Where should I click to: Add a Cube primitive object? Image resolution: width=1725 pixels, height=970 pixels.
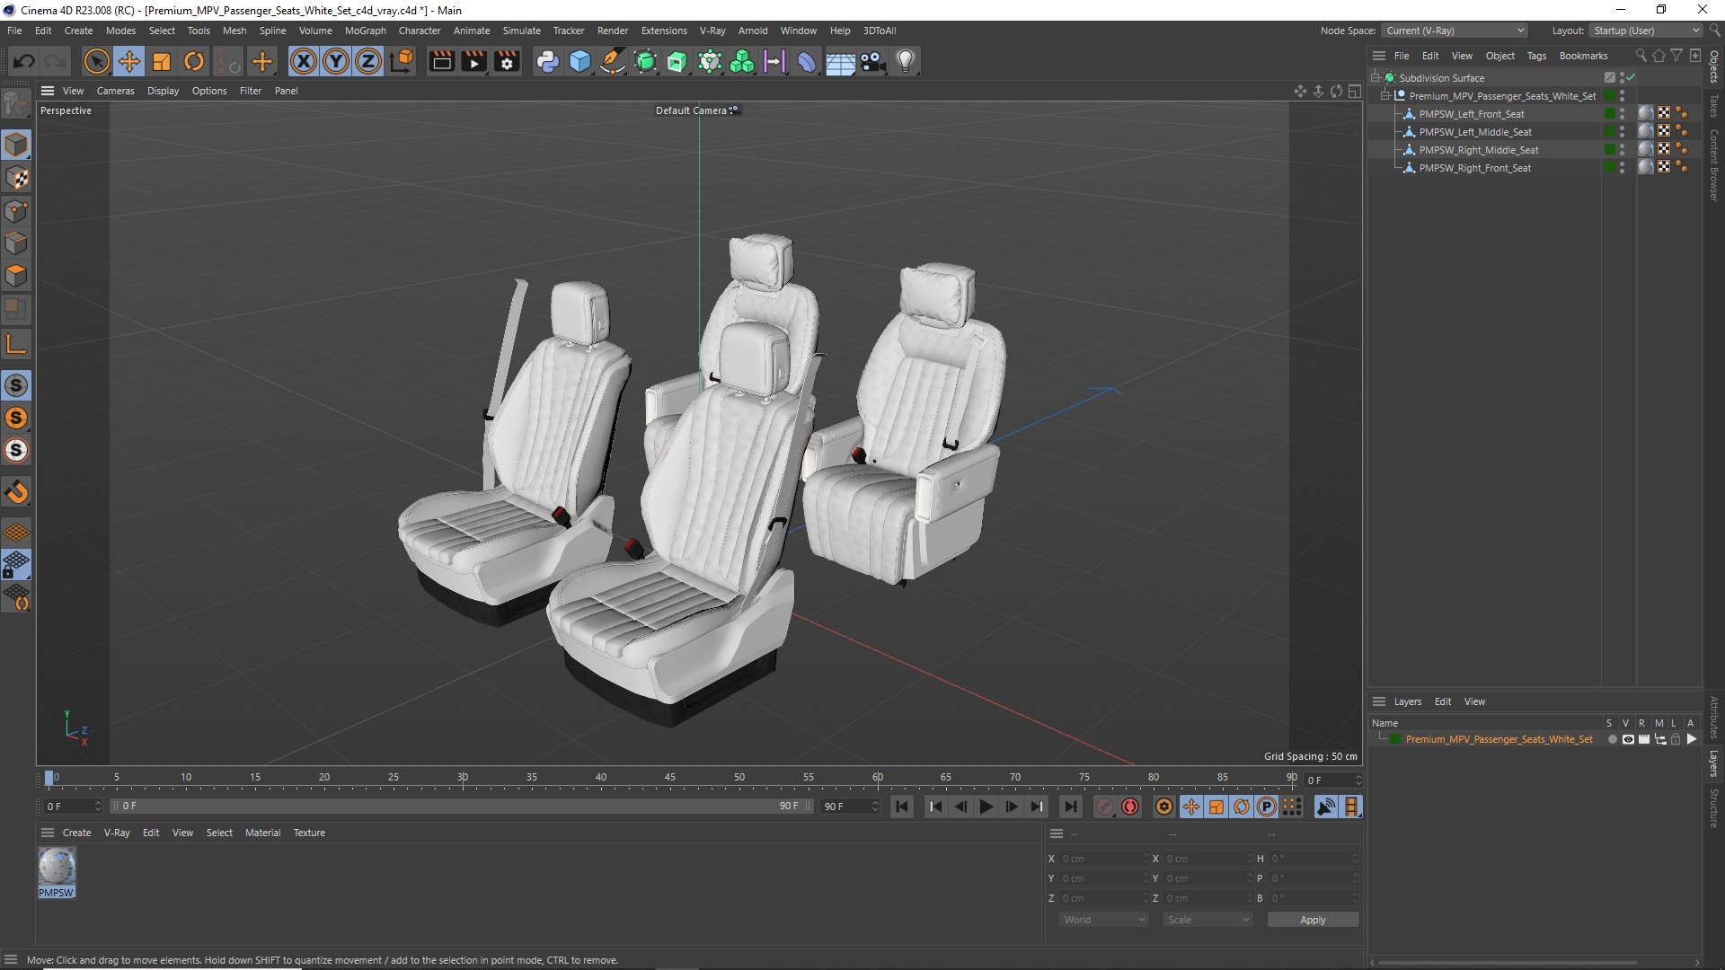click(580, 61)
